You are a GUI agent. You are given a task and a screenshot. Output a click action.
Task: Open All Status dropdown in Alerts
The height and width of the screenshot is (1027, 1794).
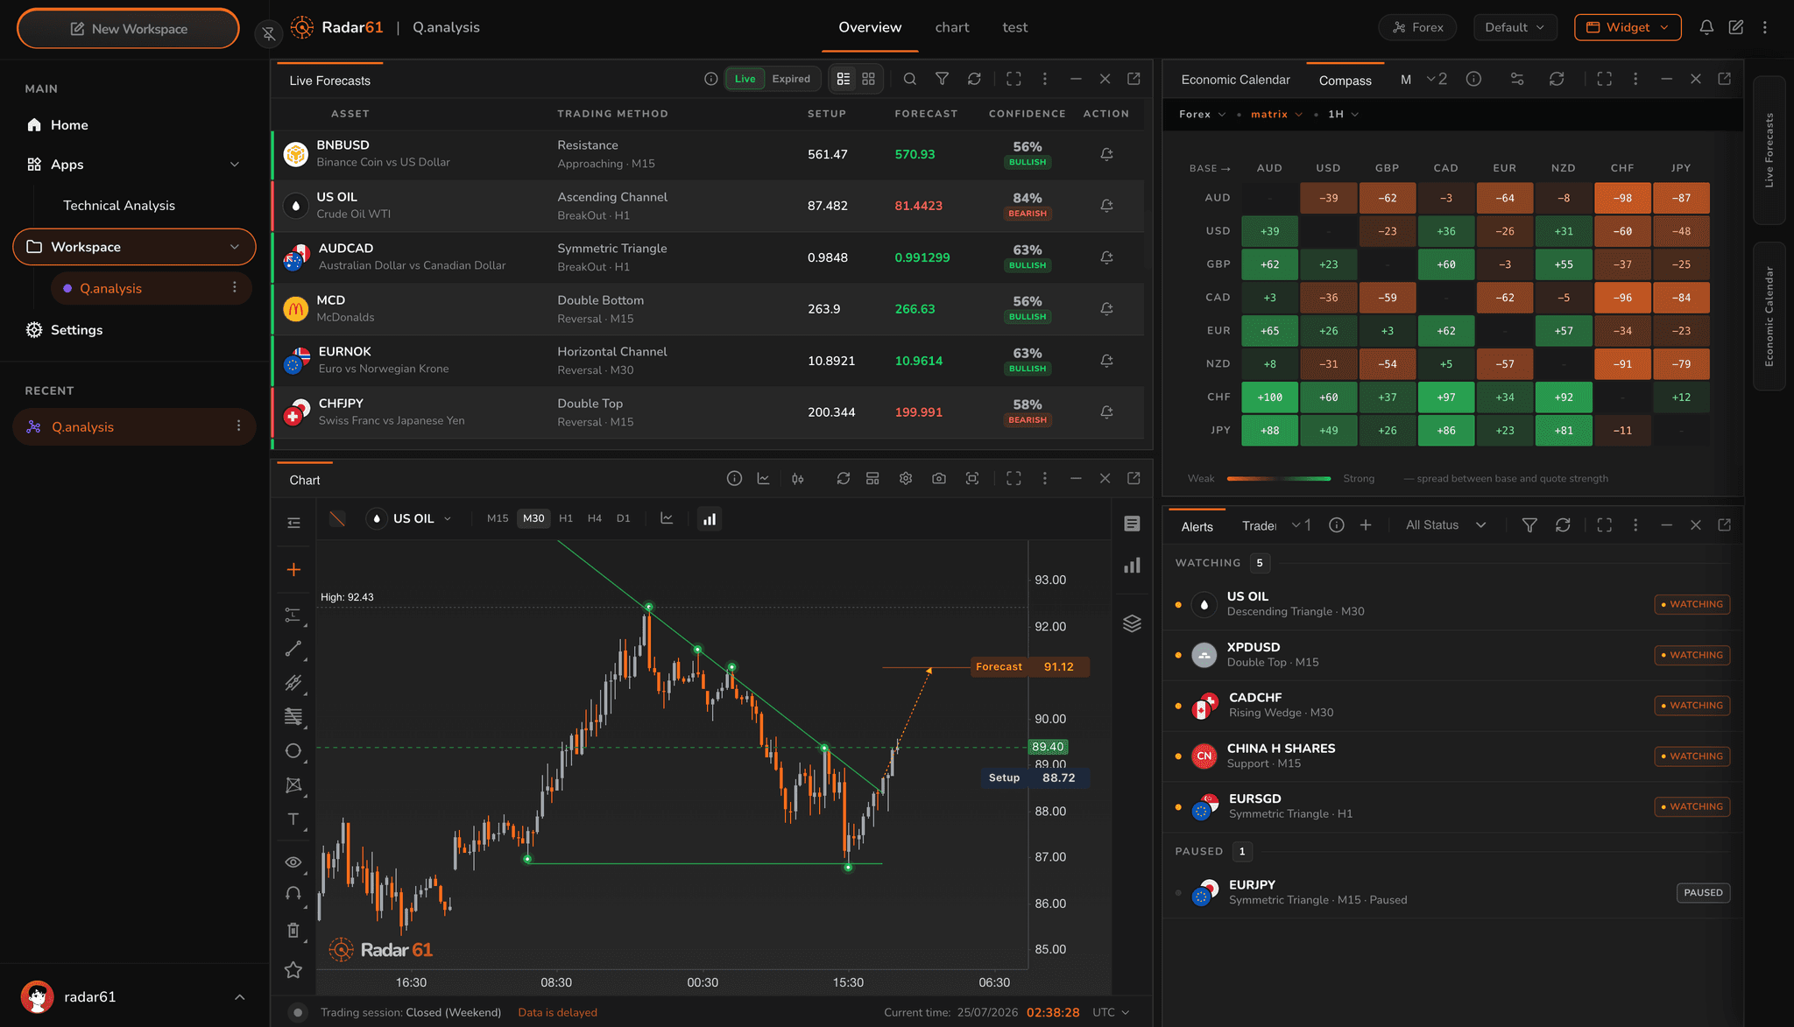[1446, 525]
